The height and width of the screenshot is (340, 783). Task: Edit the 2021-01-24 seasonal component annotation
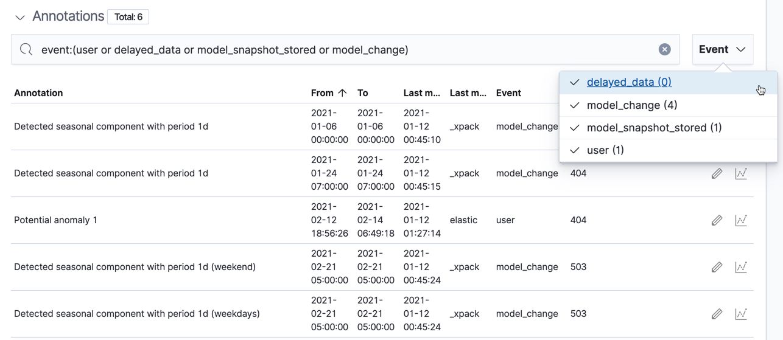[717, 173]
